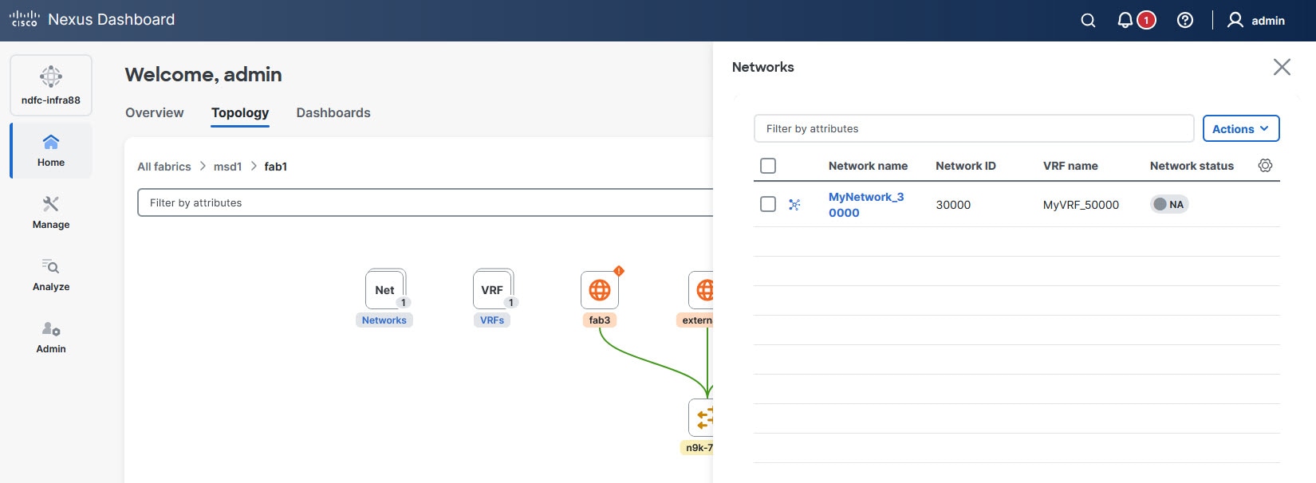
Task: Click the Cisco logo in header
Action: click(x=24, y=19)
